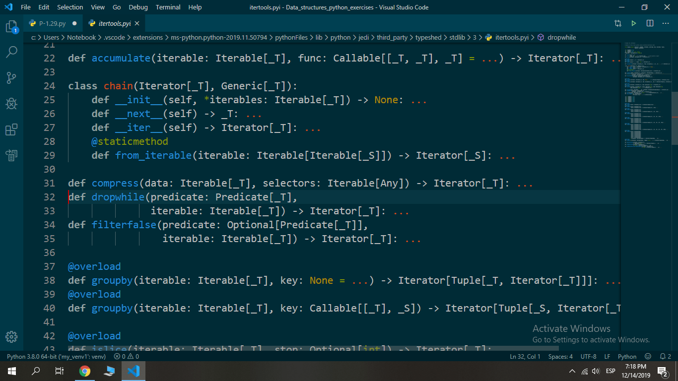Open the Run and Debug panel
Viewport: 678px width, 381px height.
[x=12, y=104]
